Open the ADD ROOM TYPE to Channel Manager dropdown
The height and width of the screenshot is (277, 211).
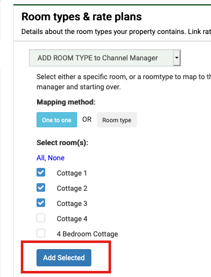click(x=105, y=58)
